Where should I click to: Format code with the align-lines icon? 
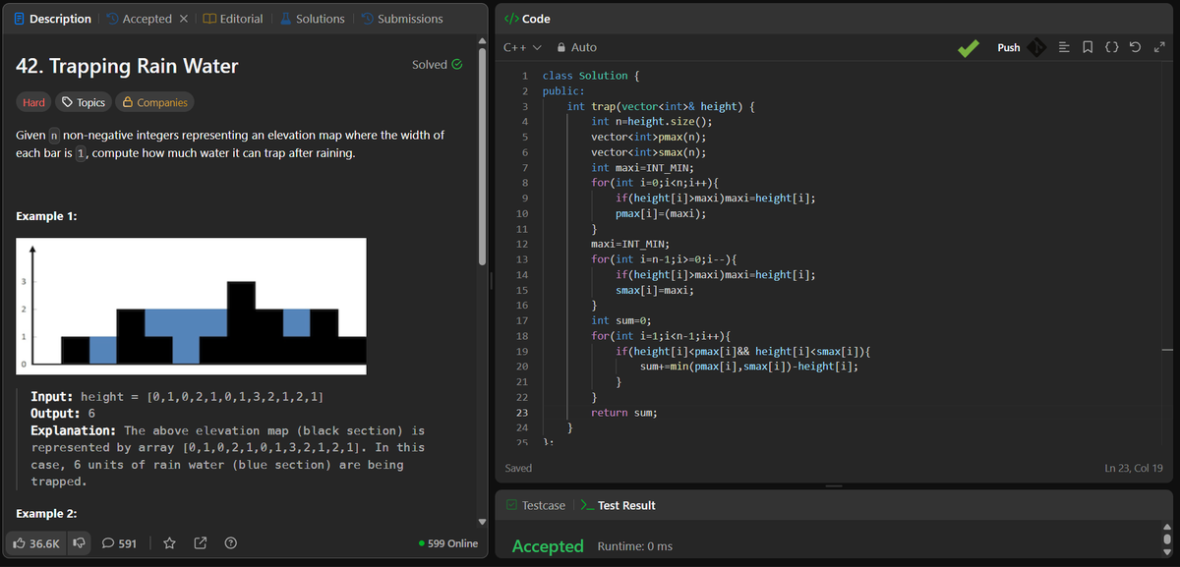pyautogui.click(x=1064, y=47)
